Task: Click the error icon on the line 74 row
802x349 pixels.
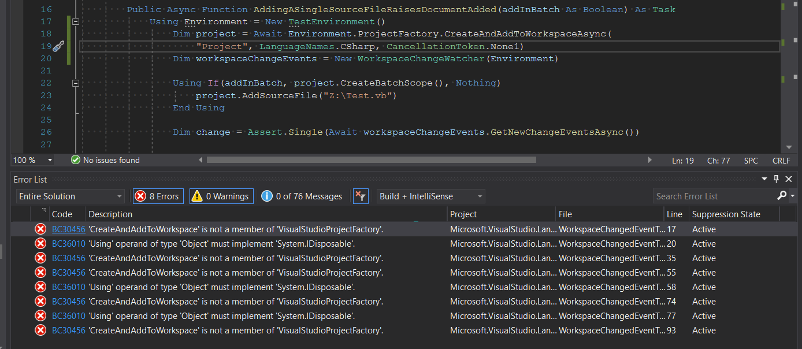Action: pyautogui.click(x=40, y=302)
